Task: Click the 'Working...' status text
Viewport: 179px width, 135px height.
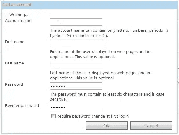Action: tap(19, 14)
